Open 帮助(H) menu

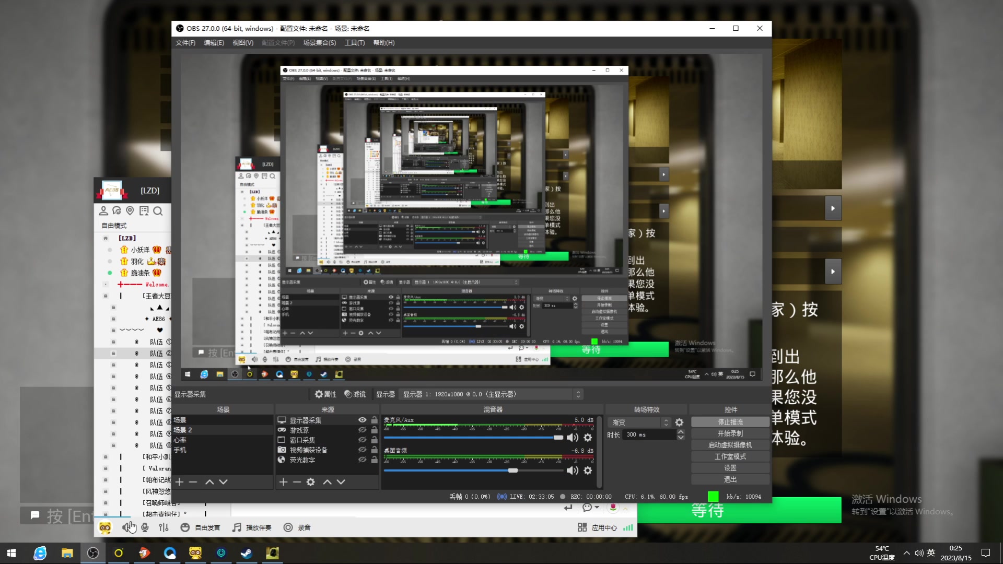pyautogui.click(x=384, y=43)
